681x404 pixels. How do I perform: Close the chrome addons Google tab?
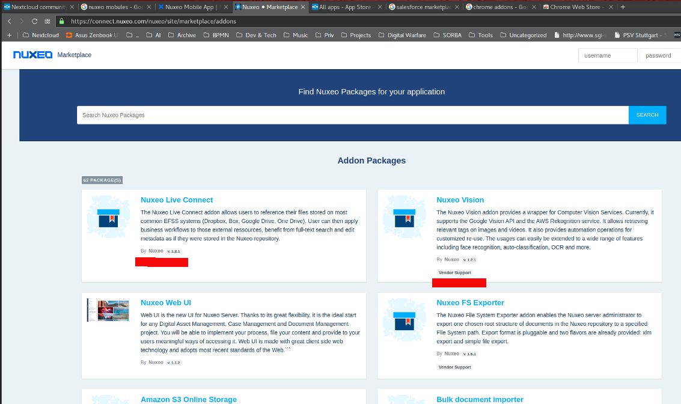coord(534,7)
